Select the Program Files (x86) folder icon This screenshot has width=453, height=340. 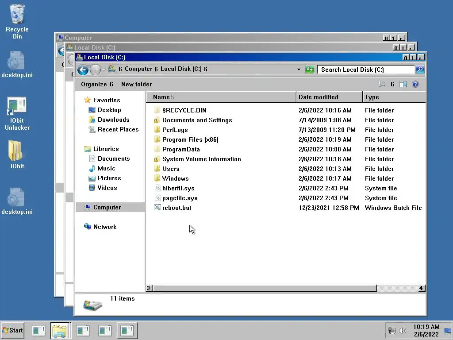[x=157, y=139]
